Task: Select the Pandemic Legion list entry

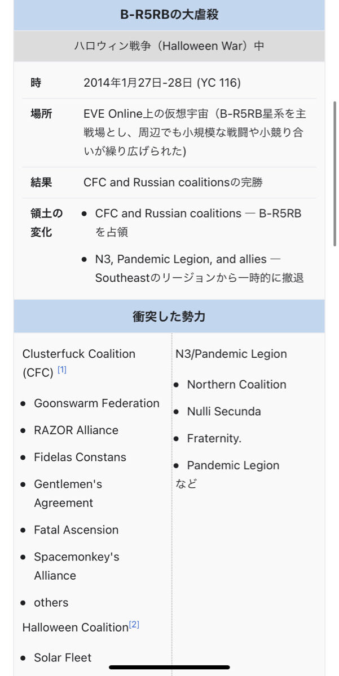Action: [x=234, y=466]
